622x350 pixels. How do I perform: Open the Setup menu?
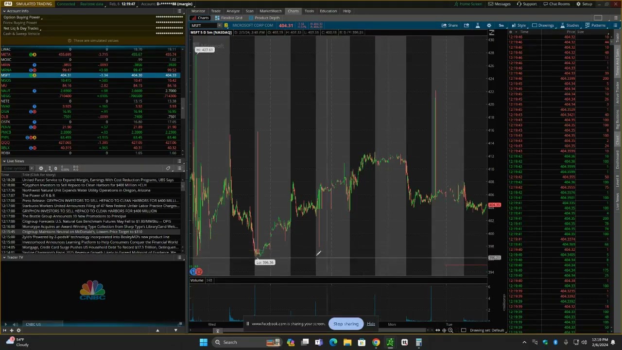point(584,4)
